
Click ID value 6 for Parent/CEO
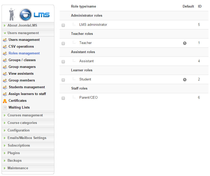coord(199,98)
